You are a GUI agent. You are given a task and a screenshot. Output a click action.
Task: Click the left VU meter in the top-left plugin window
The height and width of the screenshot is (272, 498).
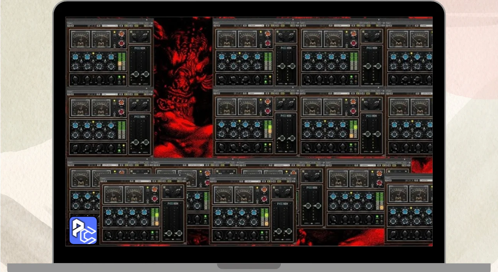tap(81, 39)
